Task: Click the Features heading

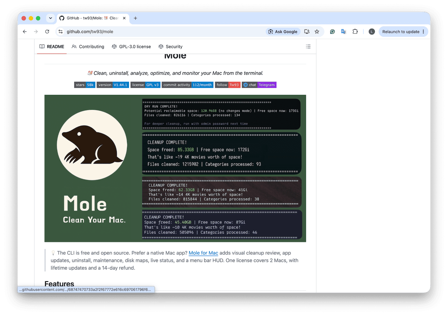Action: point(59,284)
